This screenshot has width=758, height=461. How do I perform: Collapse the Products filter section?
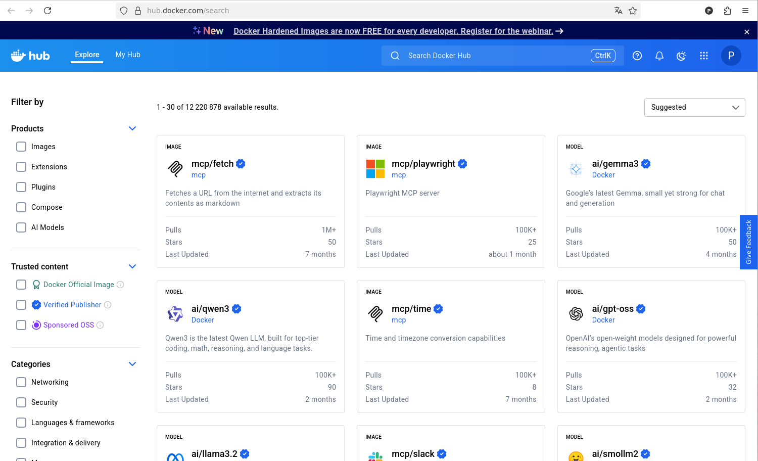click(132, 128)
